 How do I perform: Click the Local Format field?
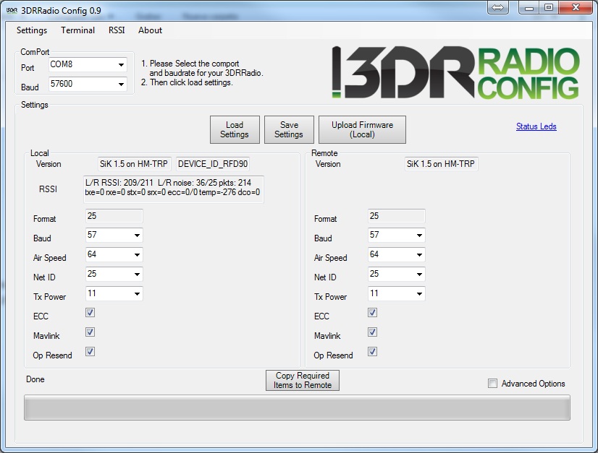114,216
